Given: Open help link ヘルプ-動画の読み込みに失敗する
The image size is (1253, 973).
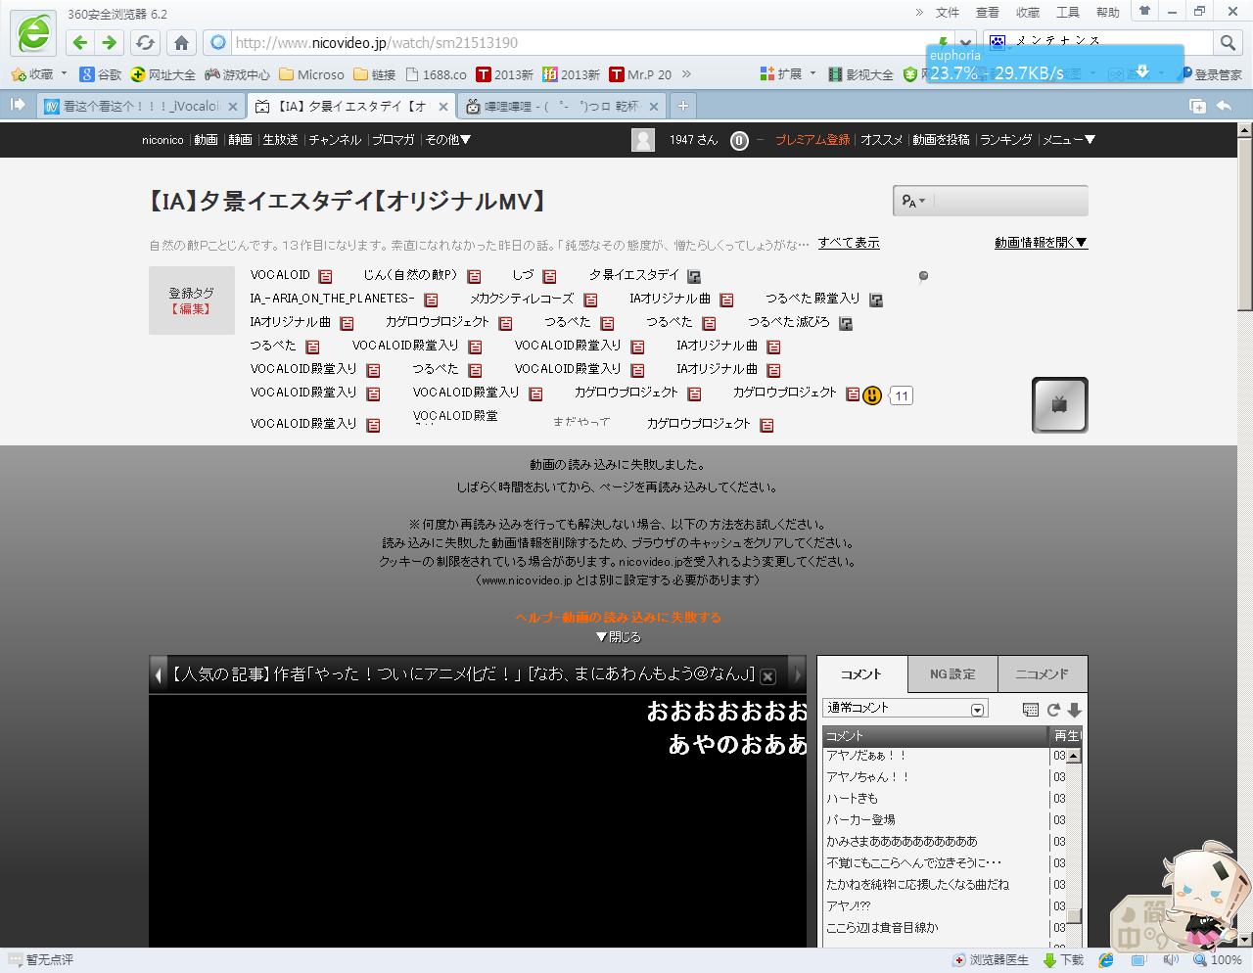Looking at the screenshot, I should 619,617.
